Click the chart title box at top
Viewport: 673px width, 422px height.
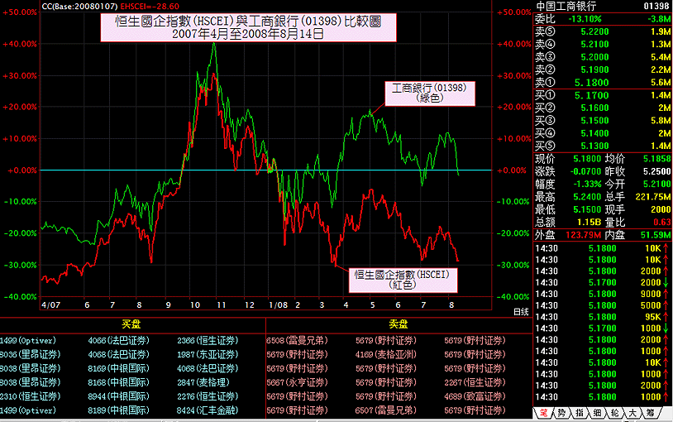pos(248,28)
